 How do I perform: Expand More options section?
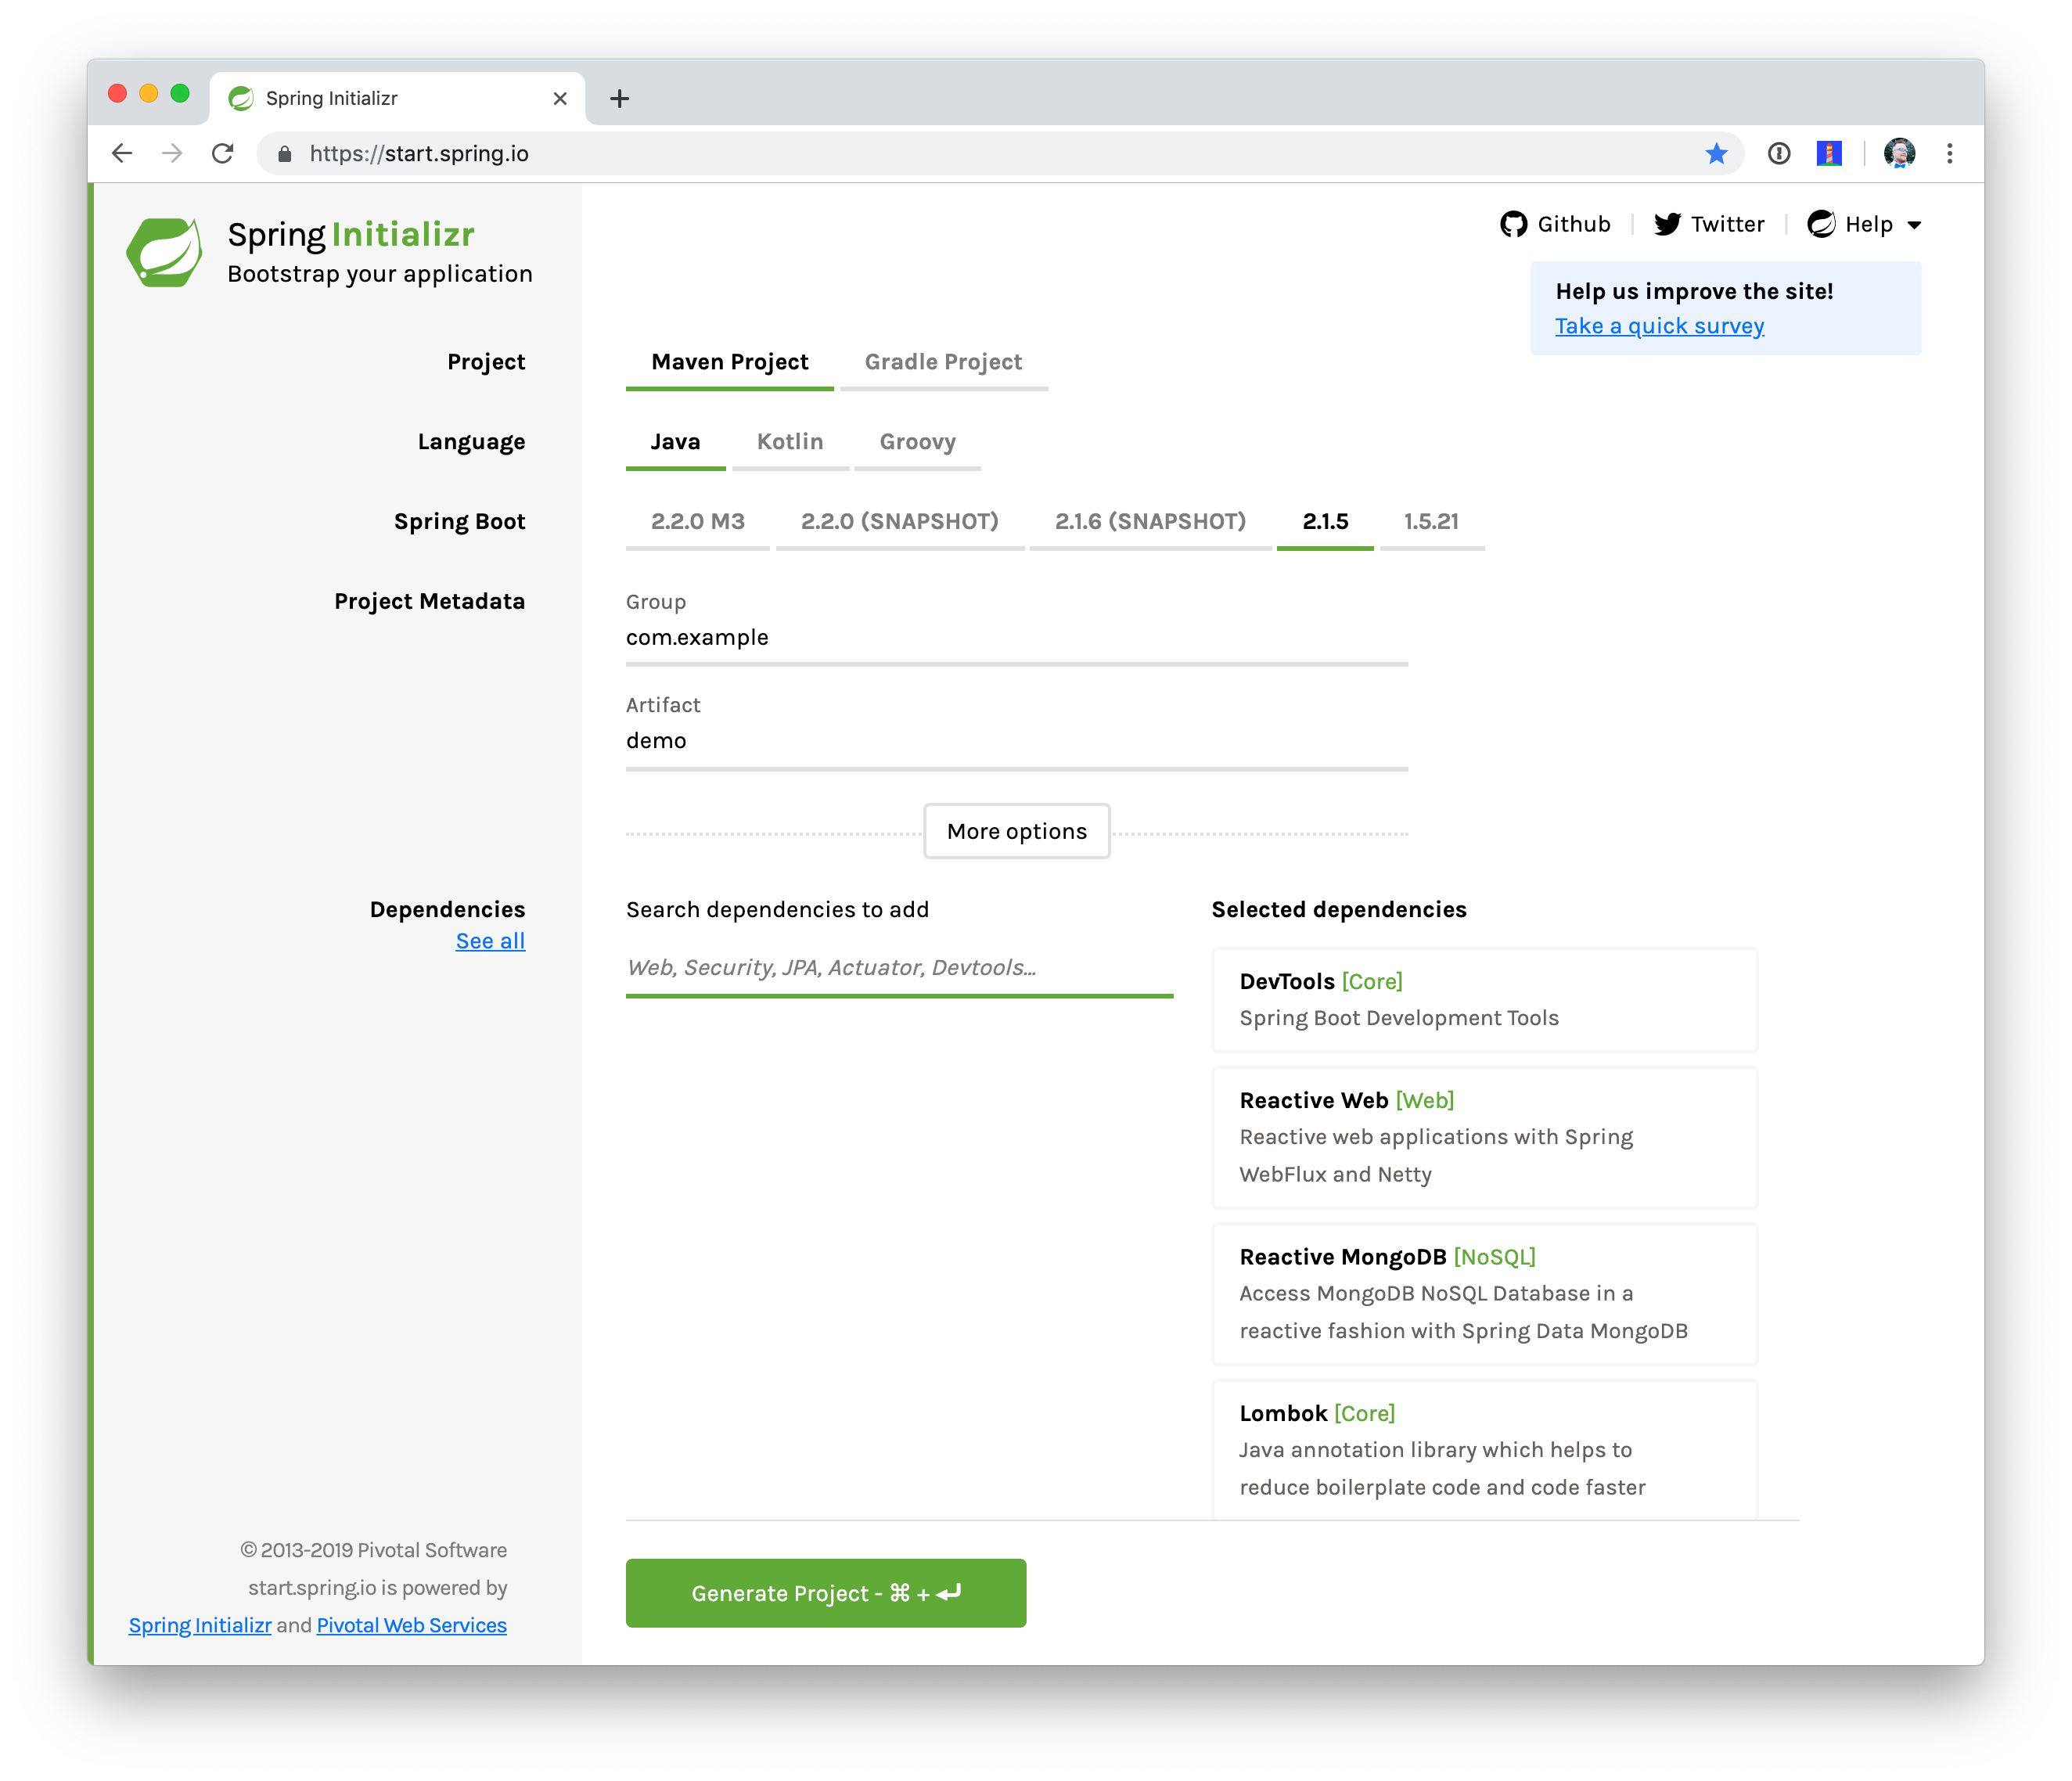click(1016, 829)
